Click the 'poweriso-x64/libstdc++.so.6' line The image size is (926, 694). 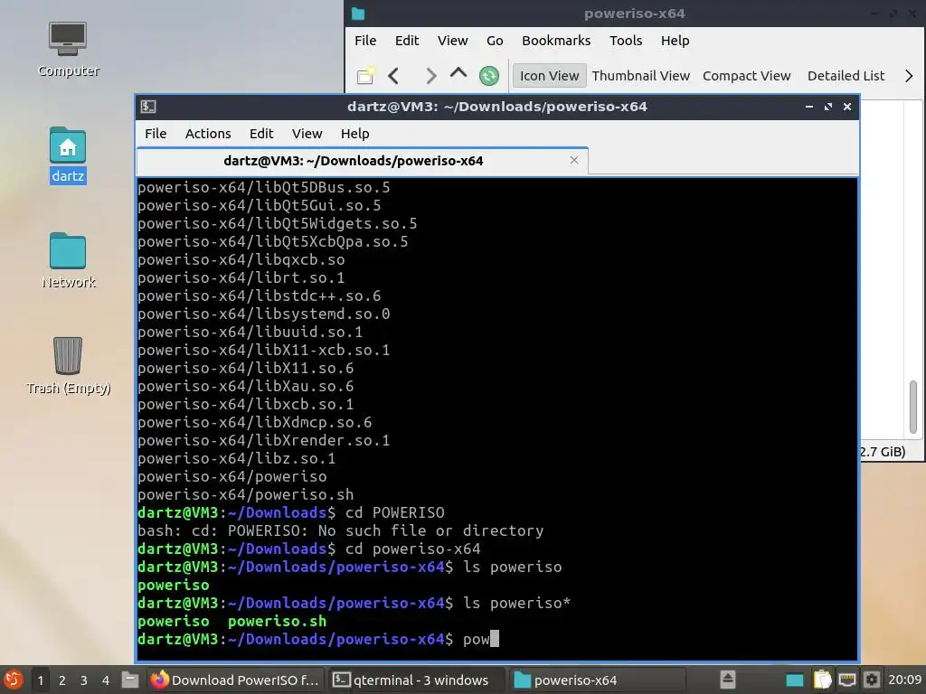(x=260, y=295)
